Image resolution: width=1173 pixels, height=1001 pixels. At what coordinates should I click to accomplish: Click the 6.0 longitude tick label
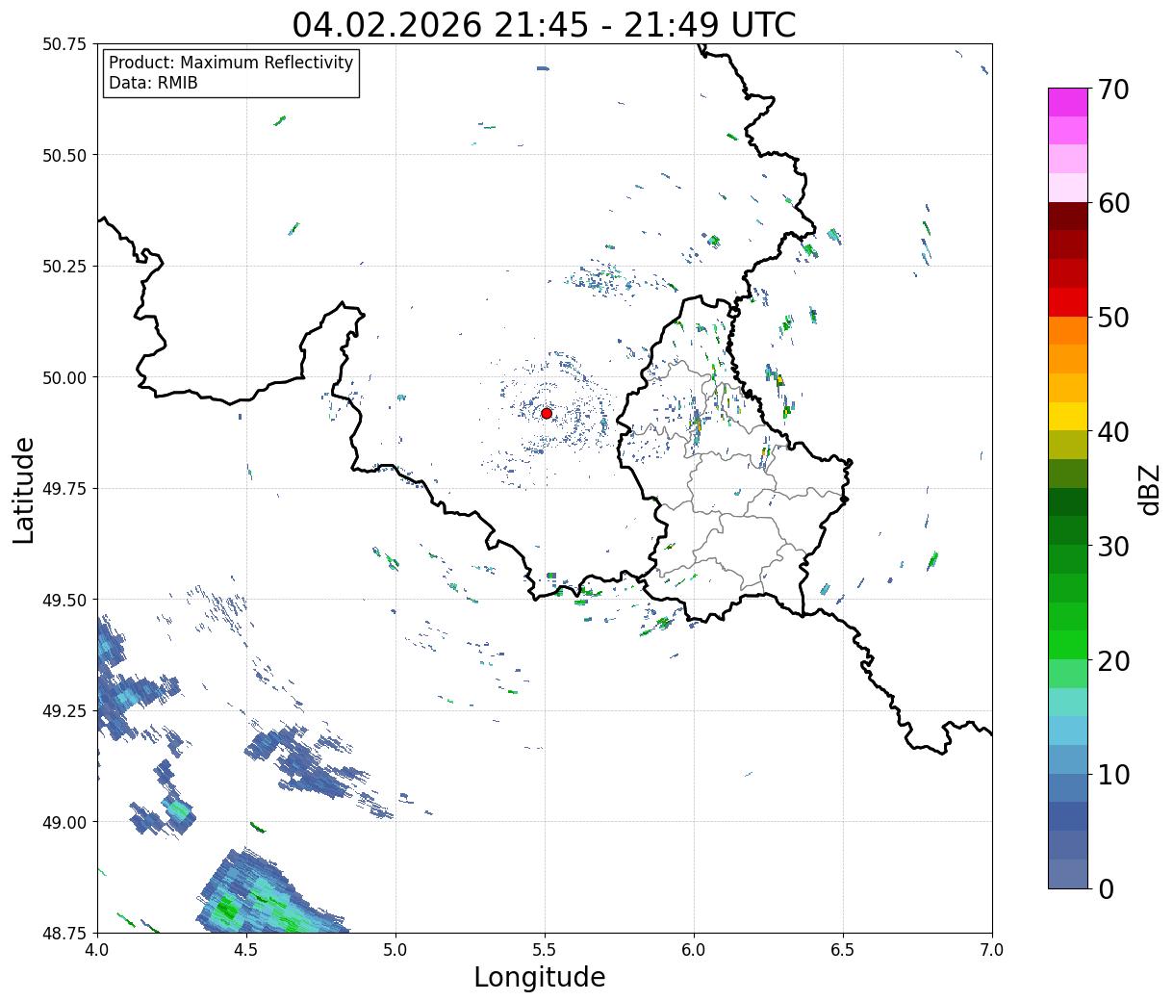tap(694, 950)
